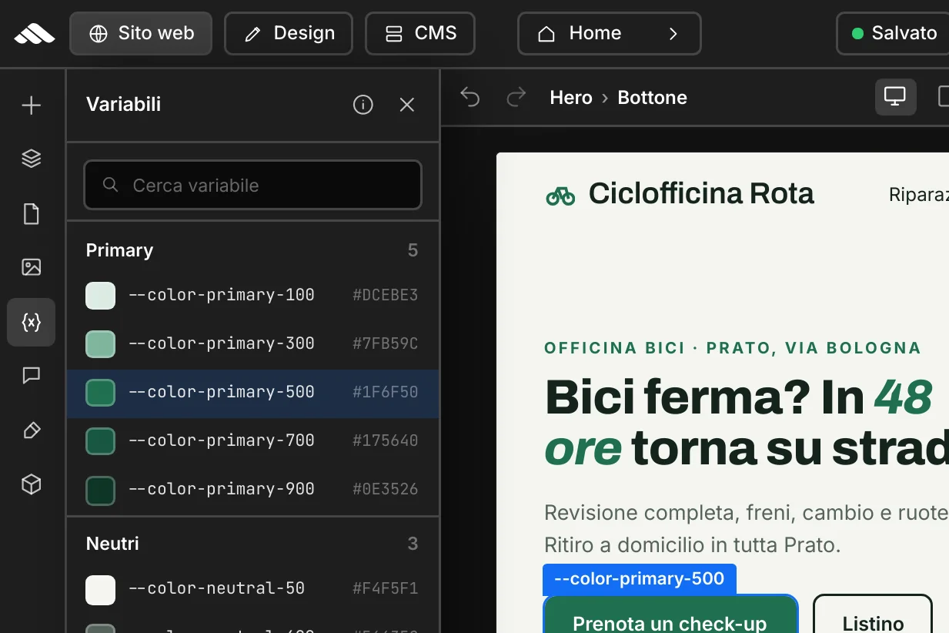Click the #175640 hex value
The image size is (949, 633).
[386, 440]
